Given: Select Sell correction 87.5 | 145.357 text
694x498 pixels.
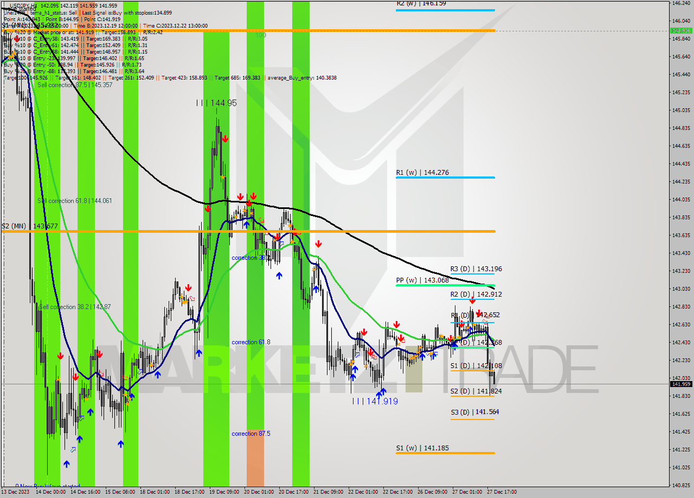Looking at the screenshot, I should pyautogui.click(x=75, y=85).
